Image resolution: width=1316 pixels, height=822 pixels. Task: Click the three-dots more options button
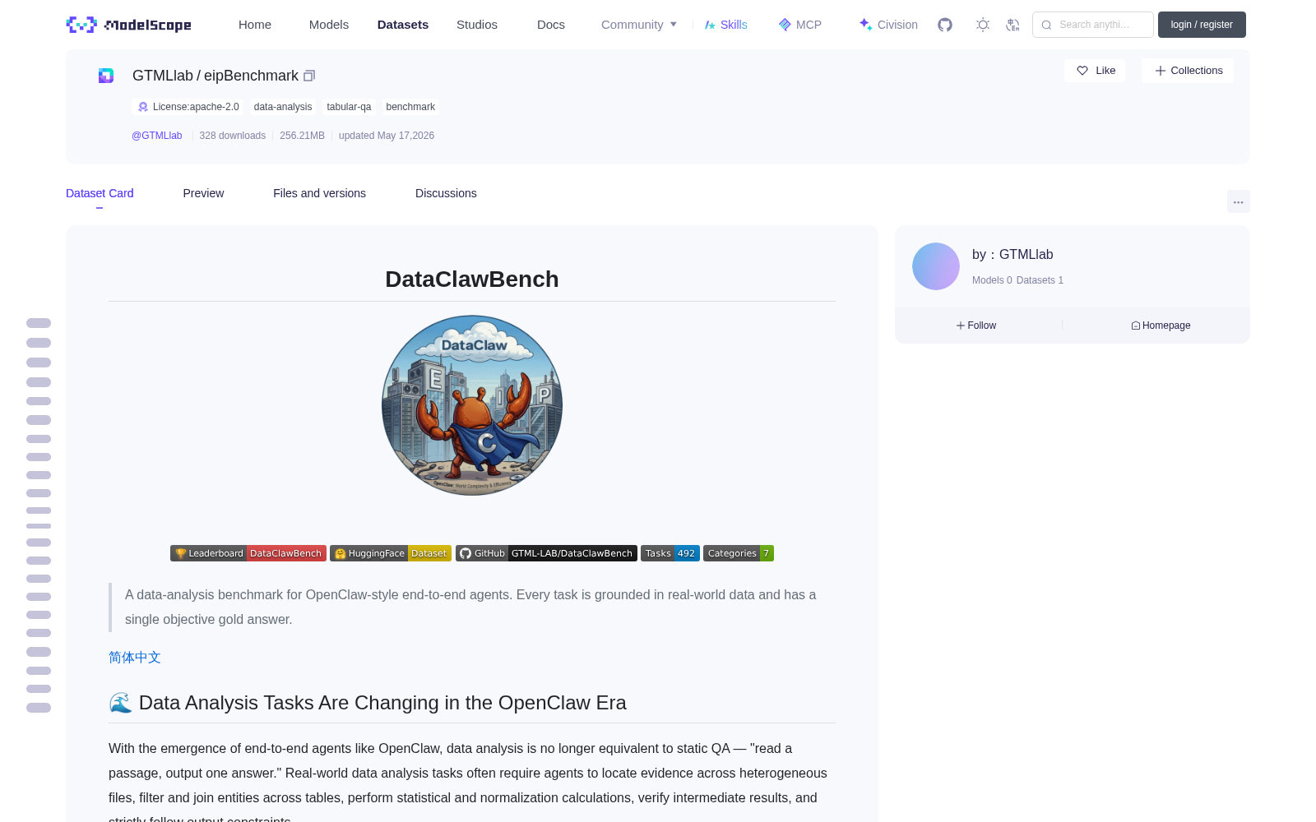1238,201
